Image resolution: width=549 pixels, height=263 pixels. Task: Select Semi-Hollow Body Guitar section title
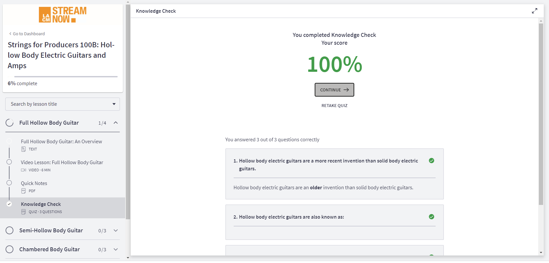click(51, 230)
